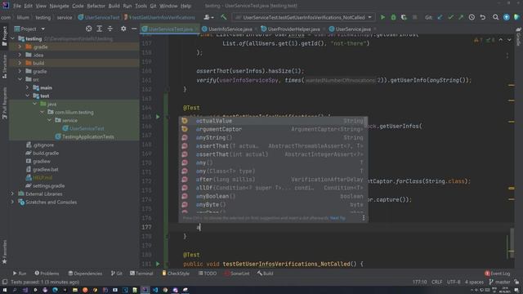
Task: Open Search Everywhere magnifier icon
Action: pyautogui.click(x=496, y=17)
